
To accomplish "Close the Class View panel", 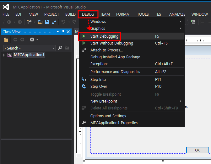I will (68, 32).
